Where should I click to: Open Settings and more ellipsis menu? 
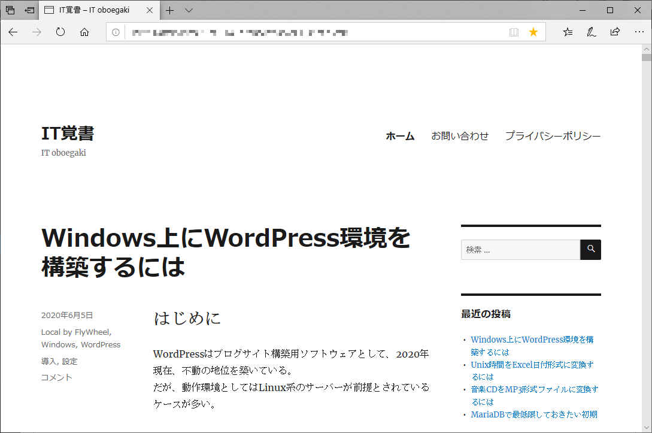pyautogui.click(x=639, y=32)
